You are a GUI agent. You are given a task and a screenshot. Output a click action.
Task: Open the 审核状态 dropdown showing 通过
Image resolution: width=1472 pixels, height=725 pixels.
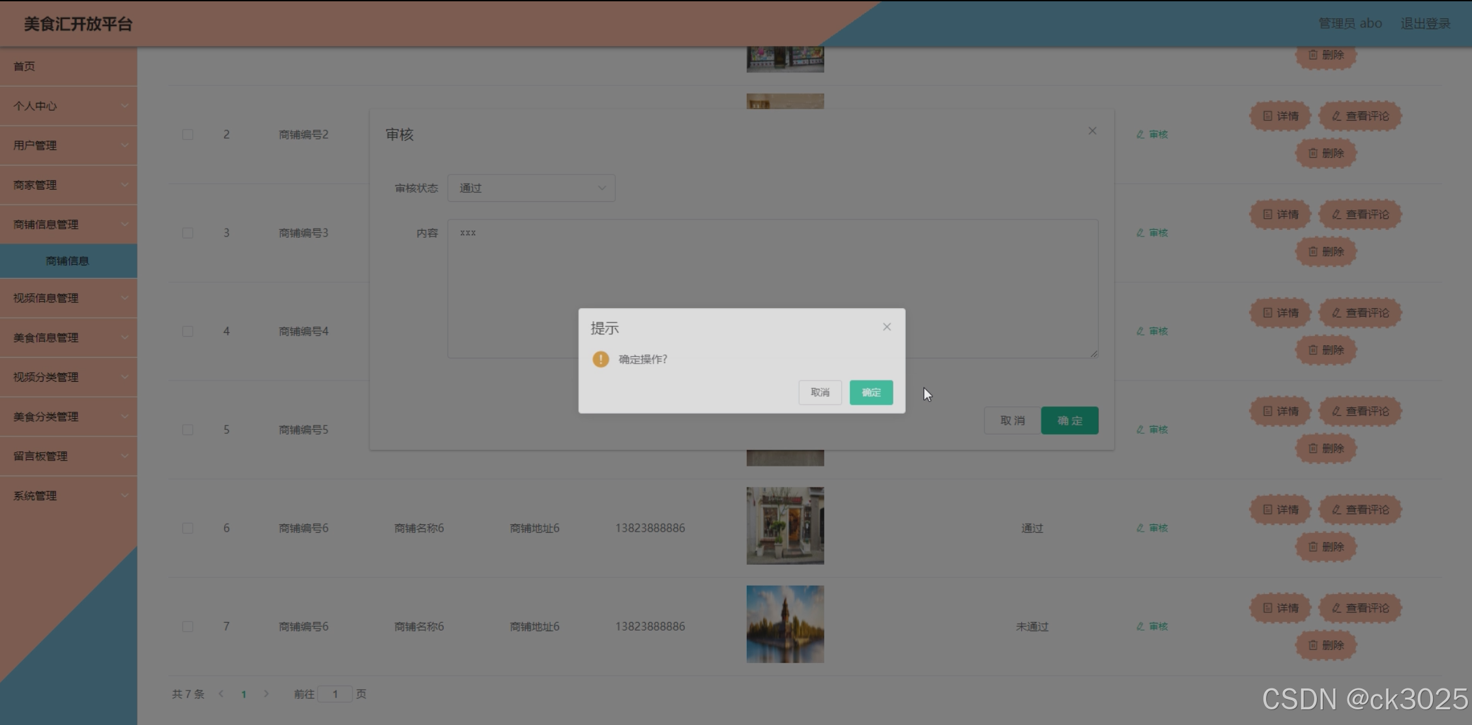(531, 188)
